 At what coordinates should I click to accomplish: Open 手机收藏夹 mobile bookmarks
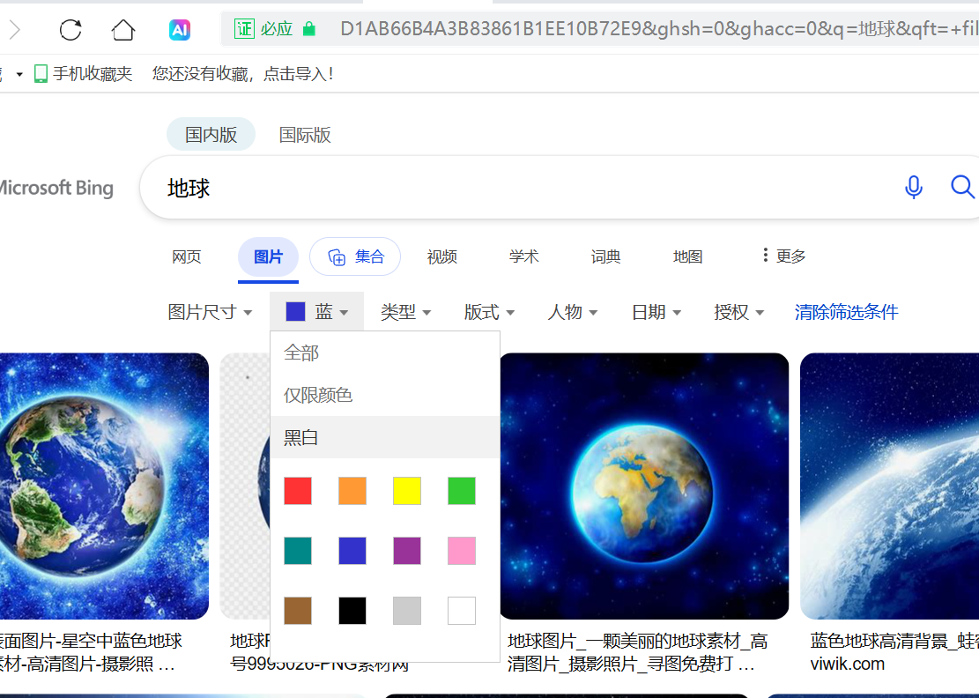[x=83, y=74]
